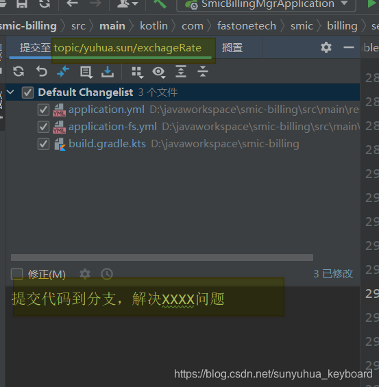The height and width of the screenshot is (387, 379).
Task: Show commit message history clock icon
Action: (x=107, y=274)
